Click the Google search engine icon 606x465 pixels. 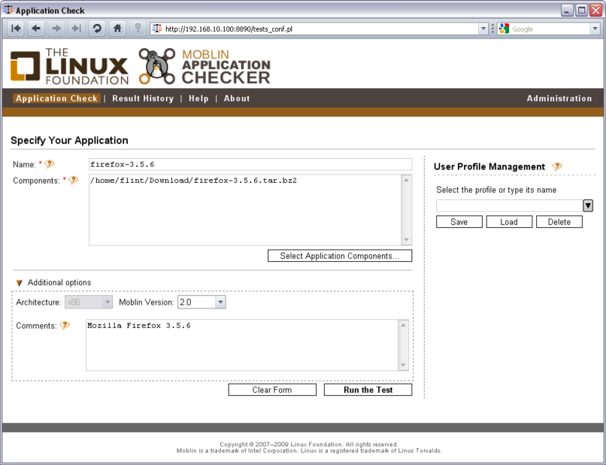pos(504,29)
